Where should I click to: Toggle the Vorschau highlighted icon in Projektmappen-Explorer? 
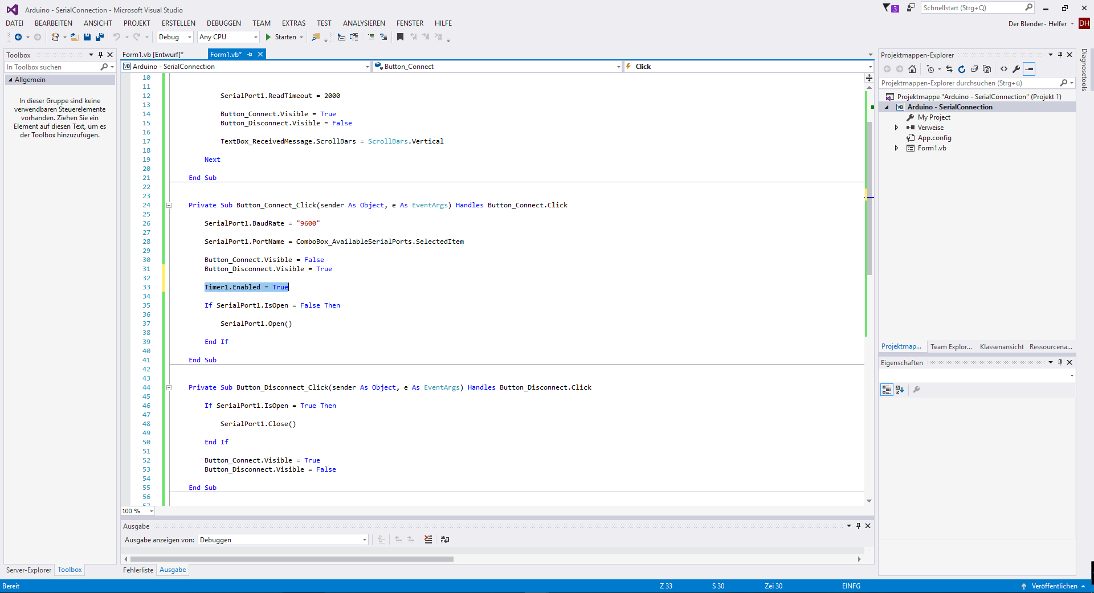pyautogui.click(x=1030, y=69)
